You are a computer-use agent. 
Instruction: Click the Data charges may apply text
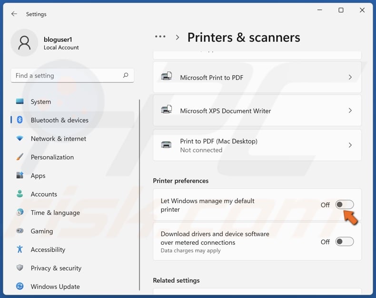pyautogui.click(x=191, y=250)
